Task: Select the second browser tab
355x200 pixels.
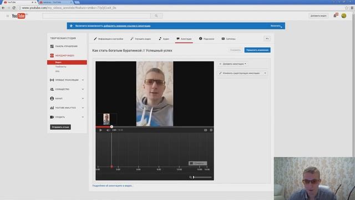Action: point(55,2)
